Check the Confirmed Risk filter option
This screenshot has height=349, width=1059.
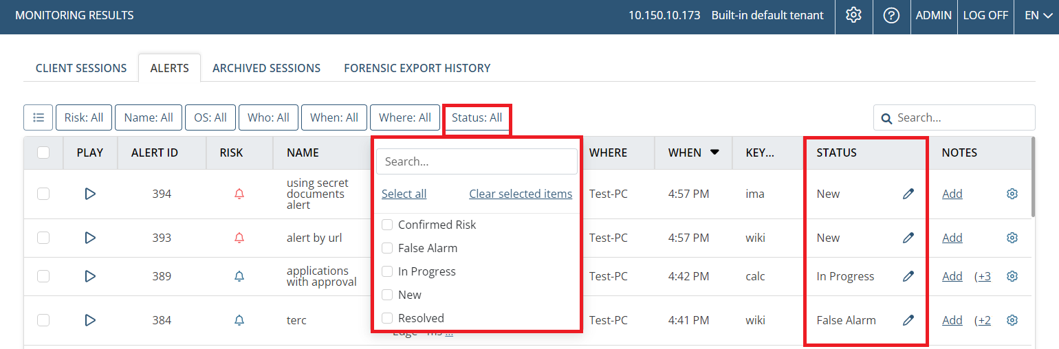click(387, 225)
